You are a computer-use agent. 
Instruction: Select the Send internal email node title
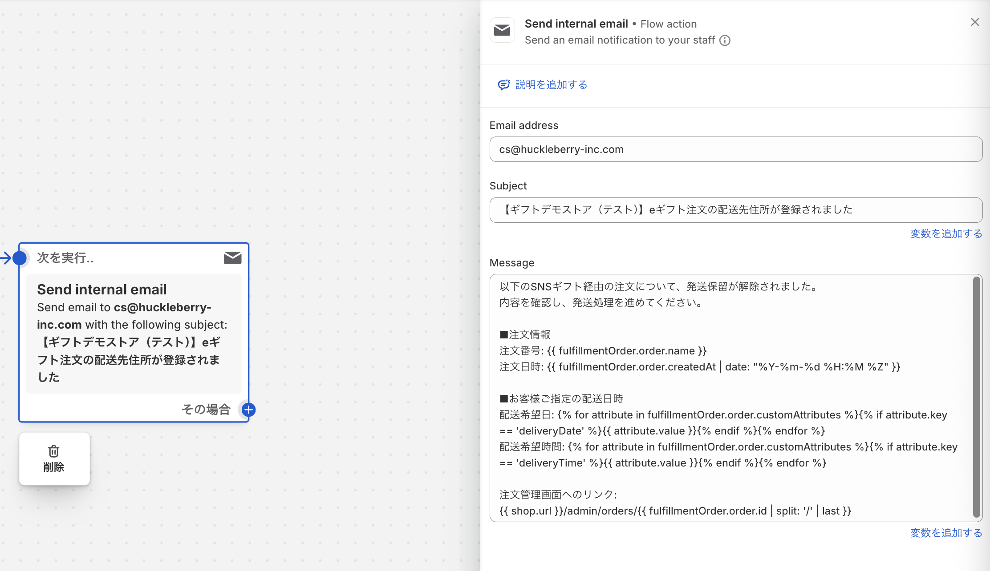(x=102, y=290)
